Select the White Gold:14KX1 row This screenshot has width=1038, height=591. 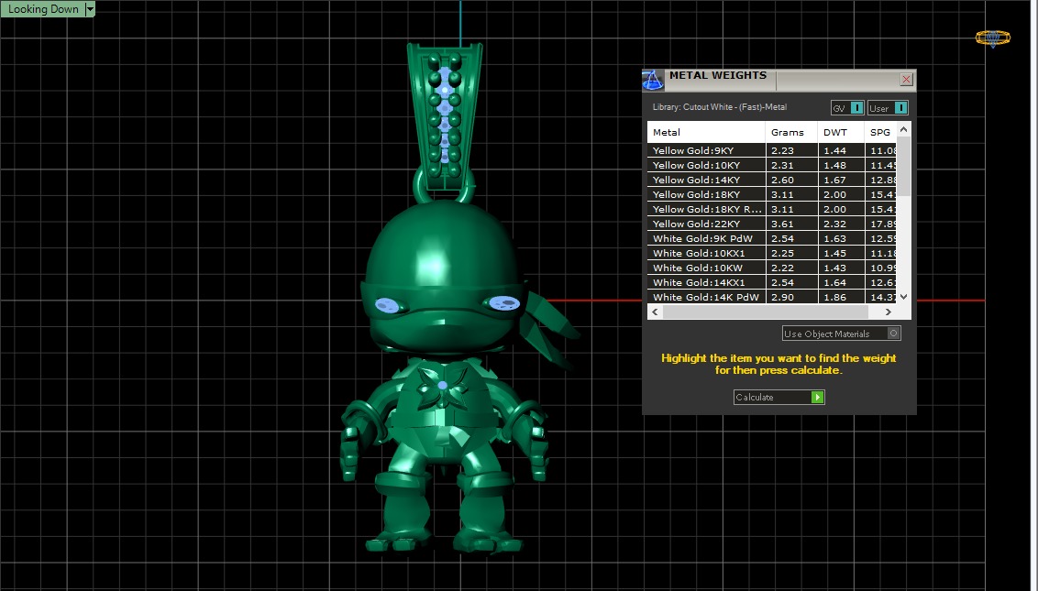[772, 282]
